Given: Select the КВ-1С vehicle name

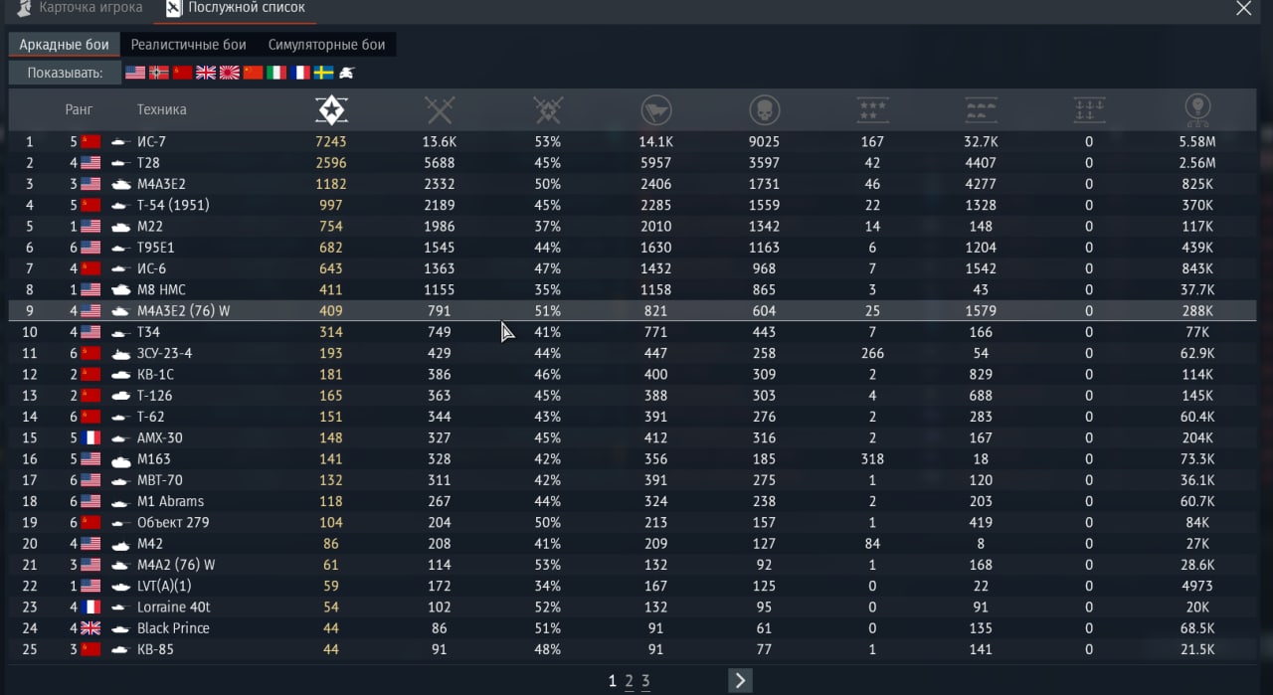Looking at the screenshot, I should coord(156,374).
